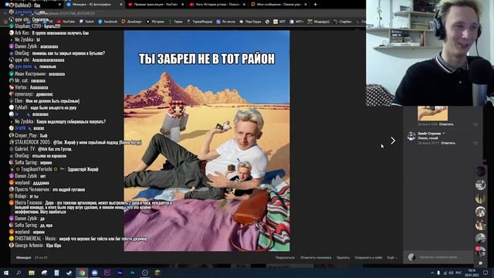The image size is (494, 278).
Task: Open the "Мемодел" album link at the bottom left
Action: tap(24, 257)
